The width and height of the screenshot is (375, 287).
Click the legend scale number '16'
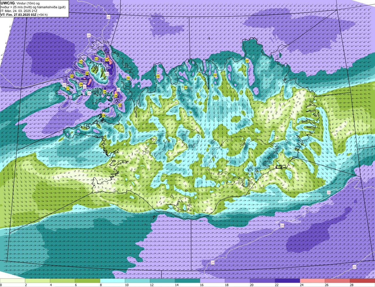[202, 285]
